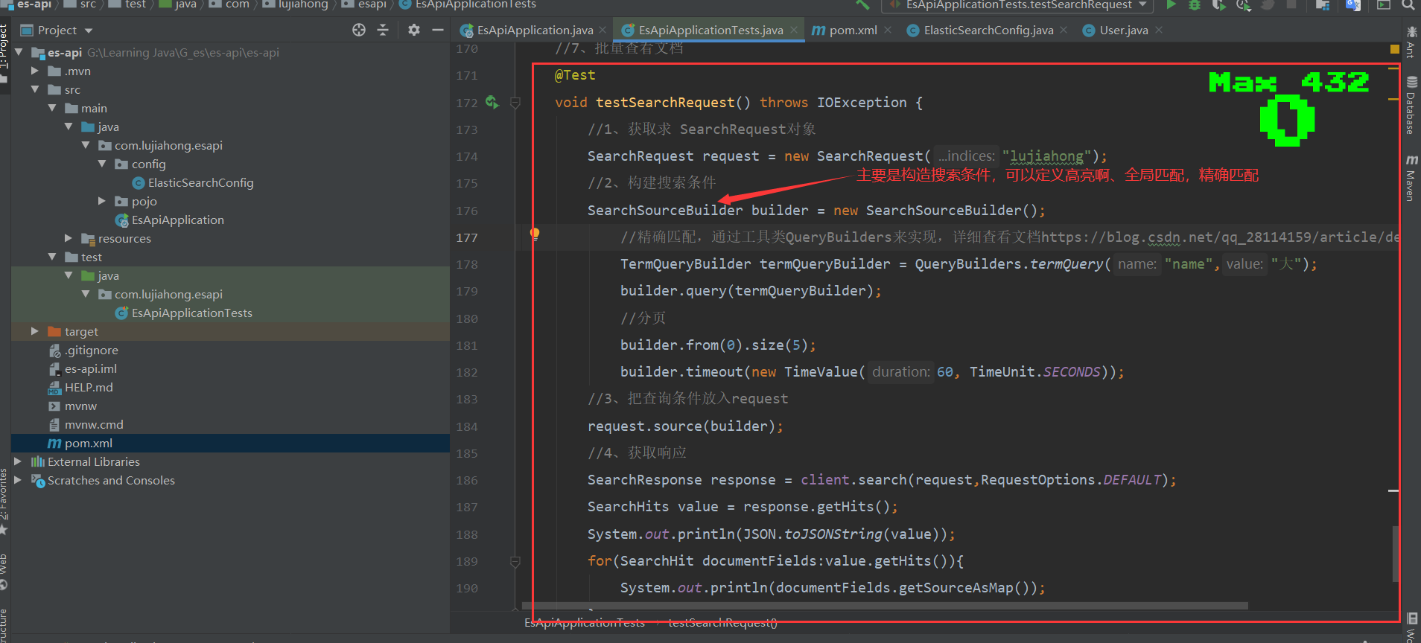
Task: Start debugging with the green bug icon
Action: pos(1195,4)
